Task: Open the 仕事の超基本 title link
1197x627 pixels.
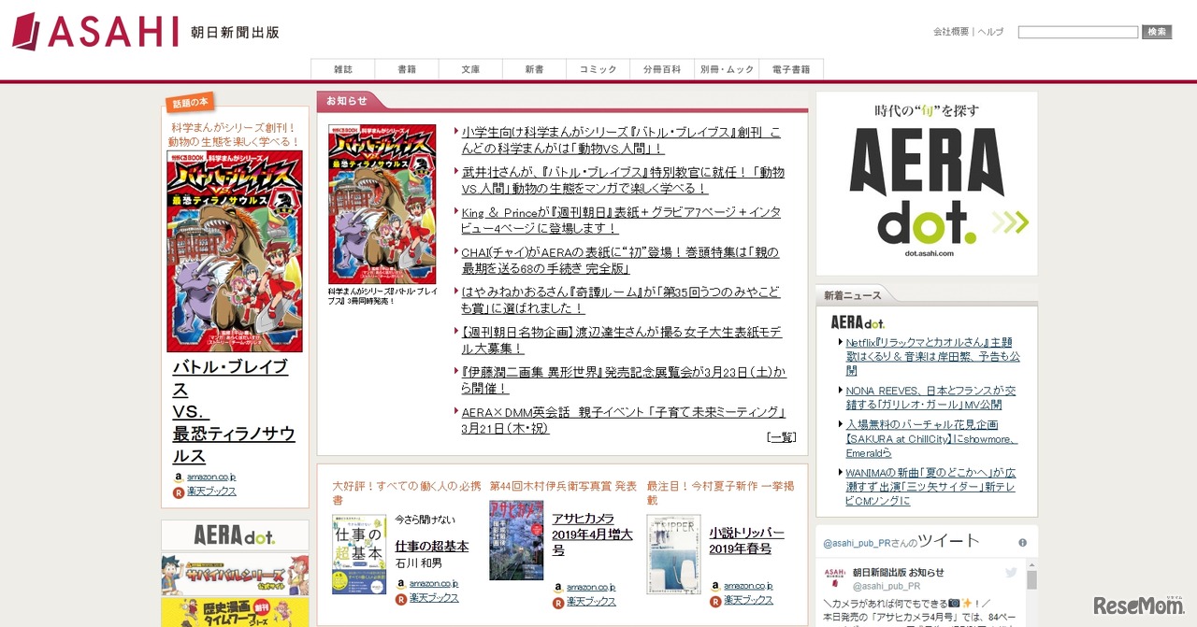Action: pyautogui.click(x=432, y=546)
